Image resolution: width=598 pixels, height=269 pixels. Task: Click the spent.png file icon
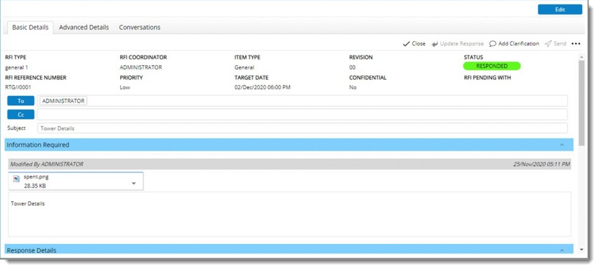[17, 180]
